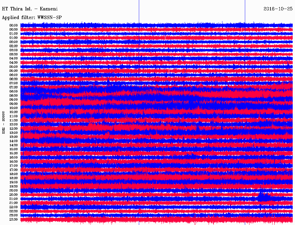Select the 13:30 time label
This screenshot has height=225, width=295.
[14, 137]
